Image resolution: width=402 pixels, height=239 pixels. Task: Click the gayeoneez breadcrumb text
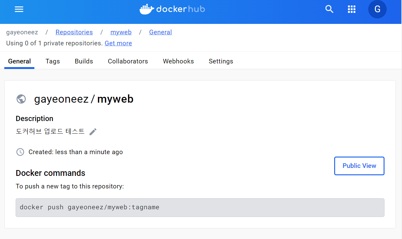tap(22, 32)
